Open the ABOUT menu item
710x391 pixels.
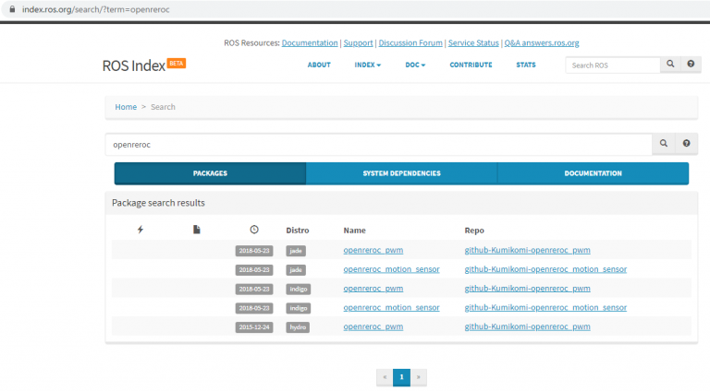319,65
